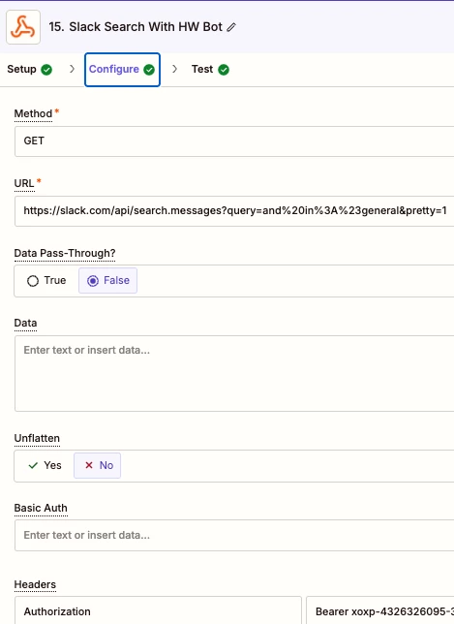Click the green check next to Configure
454x624 pixels.
tap(149, 70)
